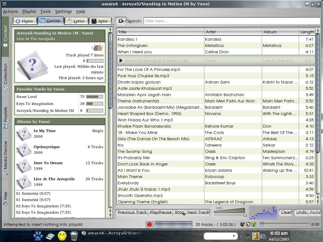The image size is (323, 242).
Task: Click the taskbar clock showing 6:52 am
Action: click(279, 233)
